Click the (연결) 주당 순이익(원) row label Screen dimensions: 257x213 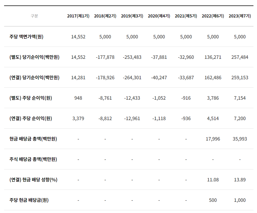[31, 118]
